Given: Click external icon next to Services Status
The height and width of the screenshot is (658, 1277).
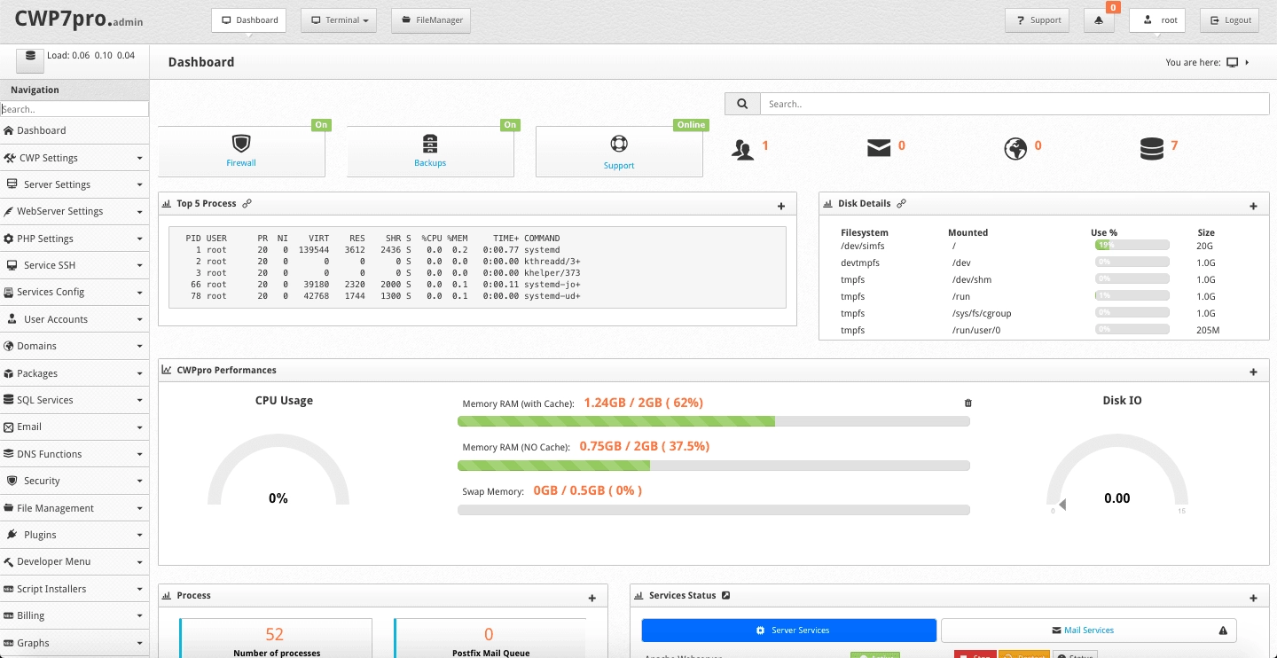Looking at the screenshot, I should pyautogui.click(x=725, y=596).
